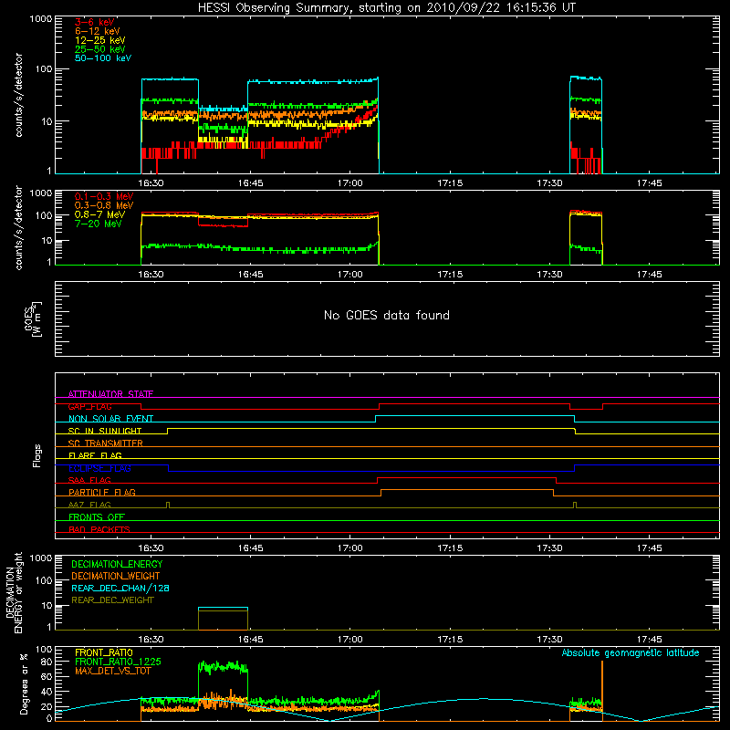Click the 7-20 MeV legend entry

[99, 224]
